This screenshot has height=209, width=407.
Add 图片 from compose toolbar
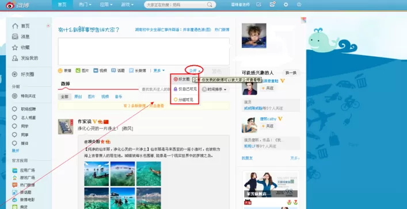coord(82,71)
